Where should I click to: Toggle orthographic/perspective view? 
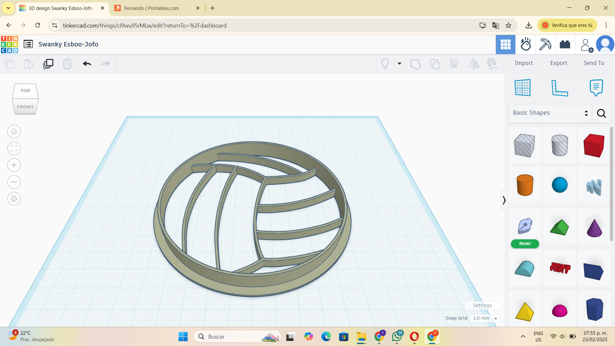pos(14,199)
